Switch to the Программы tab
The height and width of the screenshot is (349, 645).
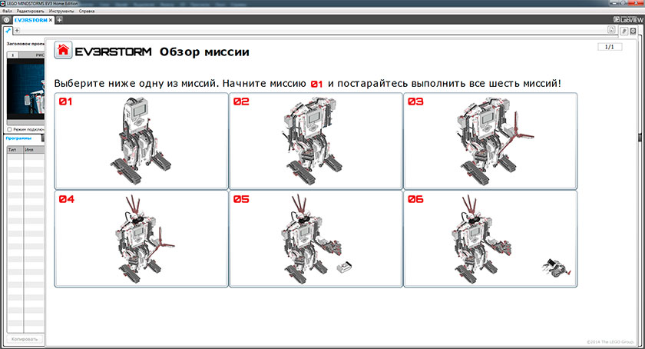pos(18,138)
